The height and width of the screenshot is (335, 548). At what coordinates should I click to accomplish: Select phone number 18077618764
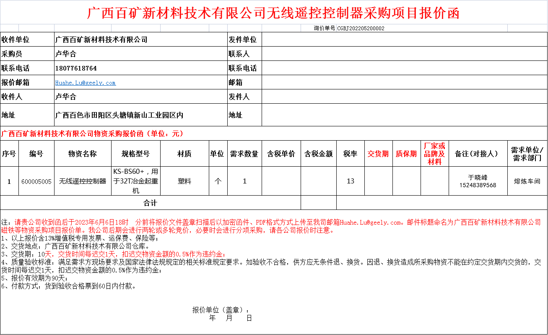(76, 68)
